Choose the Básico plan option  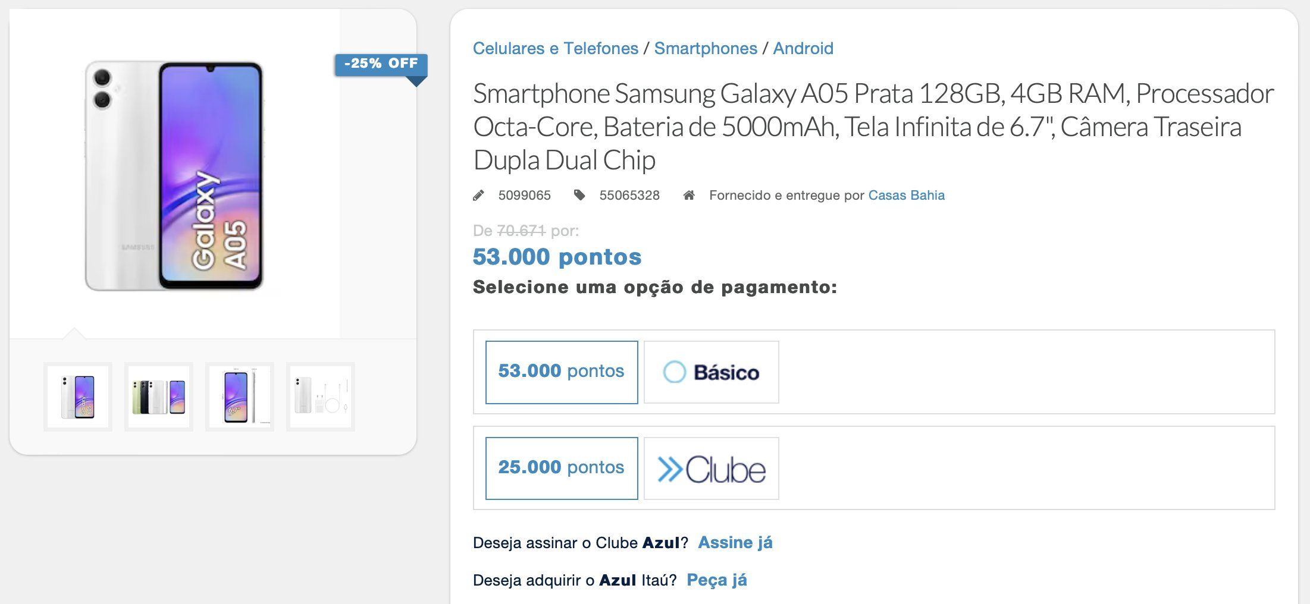(712, 372)
